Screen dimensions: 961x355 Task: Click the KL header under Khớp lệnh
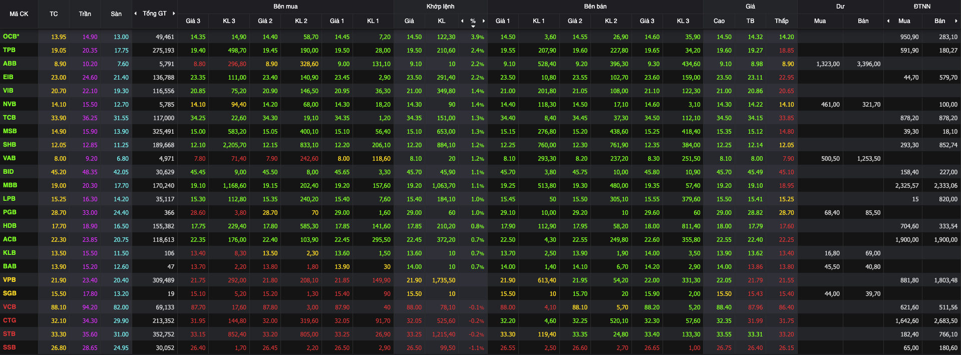tap(442, 21)
